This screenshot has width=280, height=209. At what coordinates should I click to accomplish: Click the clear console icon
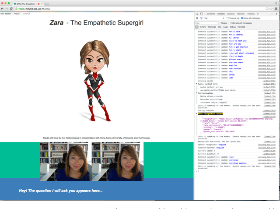[197, 18]
